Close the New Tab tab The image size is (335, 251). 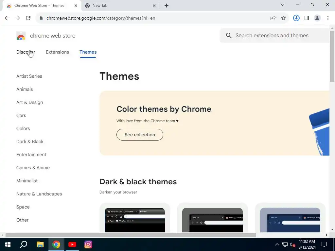tap(154, 6)
